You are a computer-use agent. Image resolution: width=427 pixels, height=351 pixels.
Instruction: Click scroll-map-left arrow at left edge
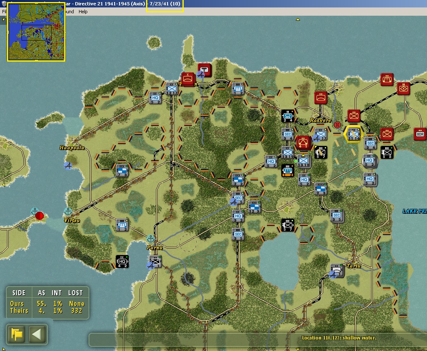click(4, 185)
